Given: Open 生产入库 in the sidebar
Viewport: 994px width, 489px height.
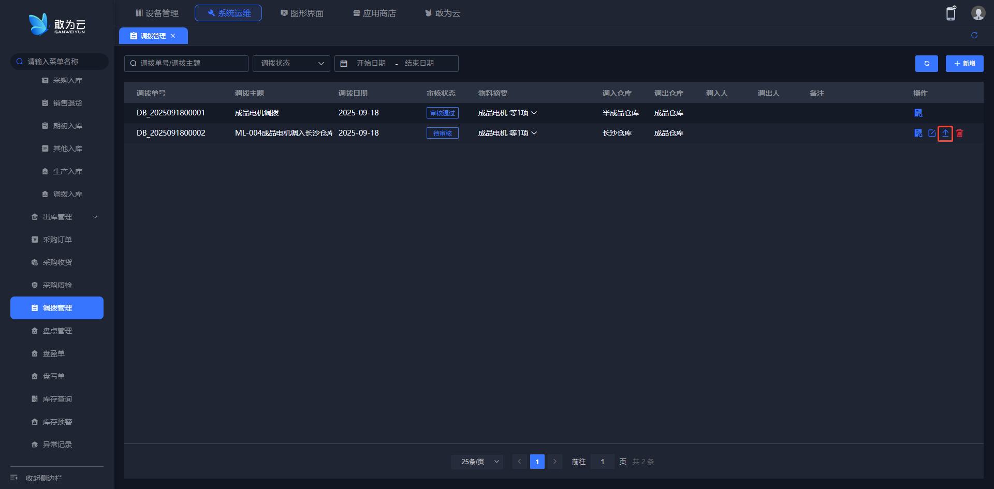Looking at the screenshot, I should 62,172.
